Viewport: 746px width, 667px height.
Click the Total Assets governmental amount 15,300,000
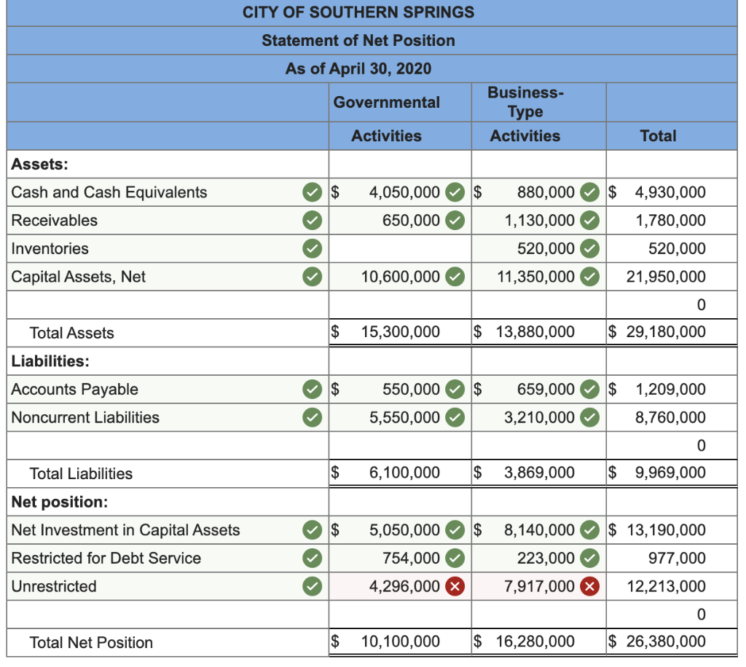coord(400,331)
